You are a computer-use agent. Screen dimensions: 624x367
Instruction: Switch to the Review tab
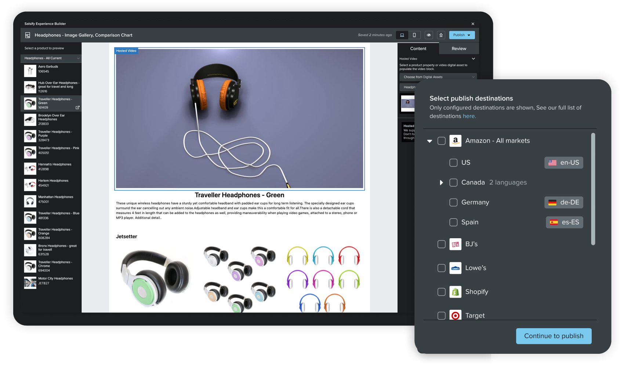pos(459,48)
